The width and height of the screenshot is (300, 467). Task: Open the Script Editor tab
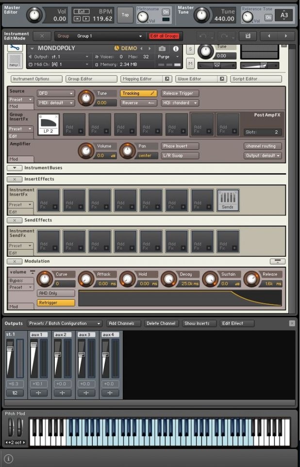click(256, 79)
